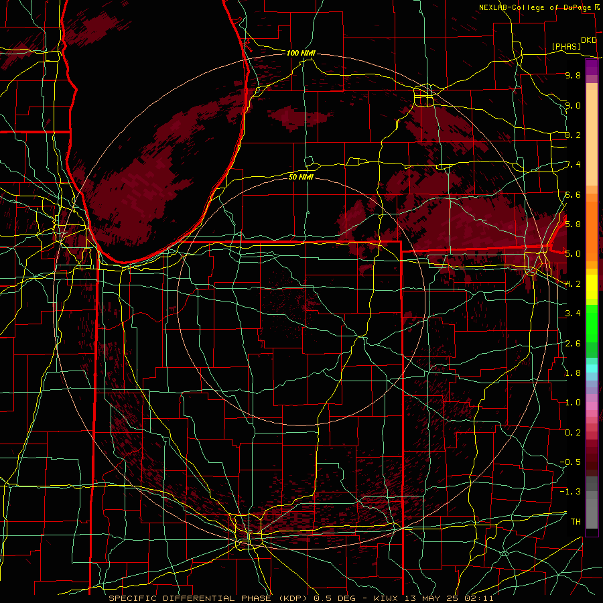
Task: Click the 0.2 value on color scale
Action: point(573,433)
